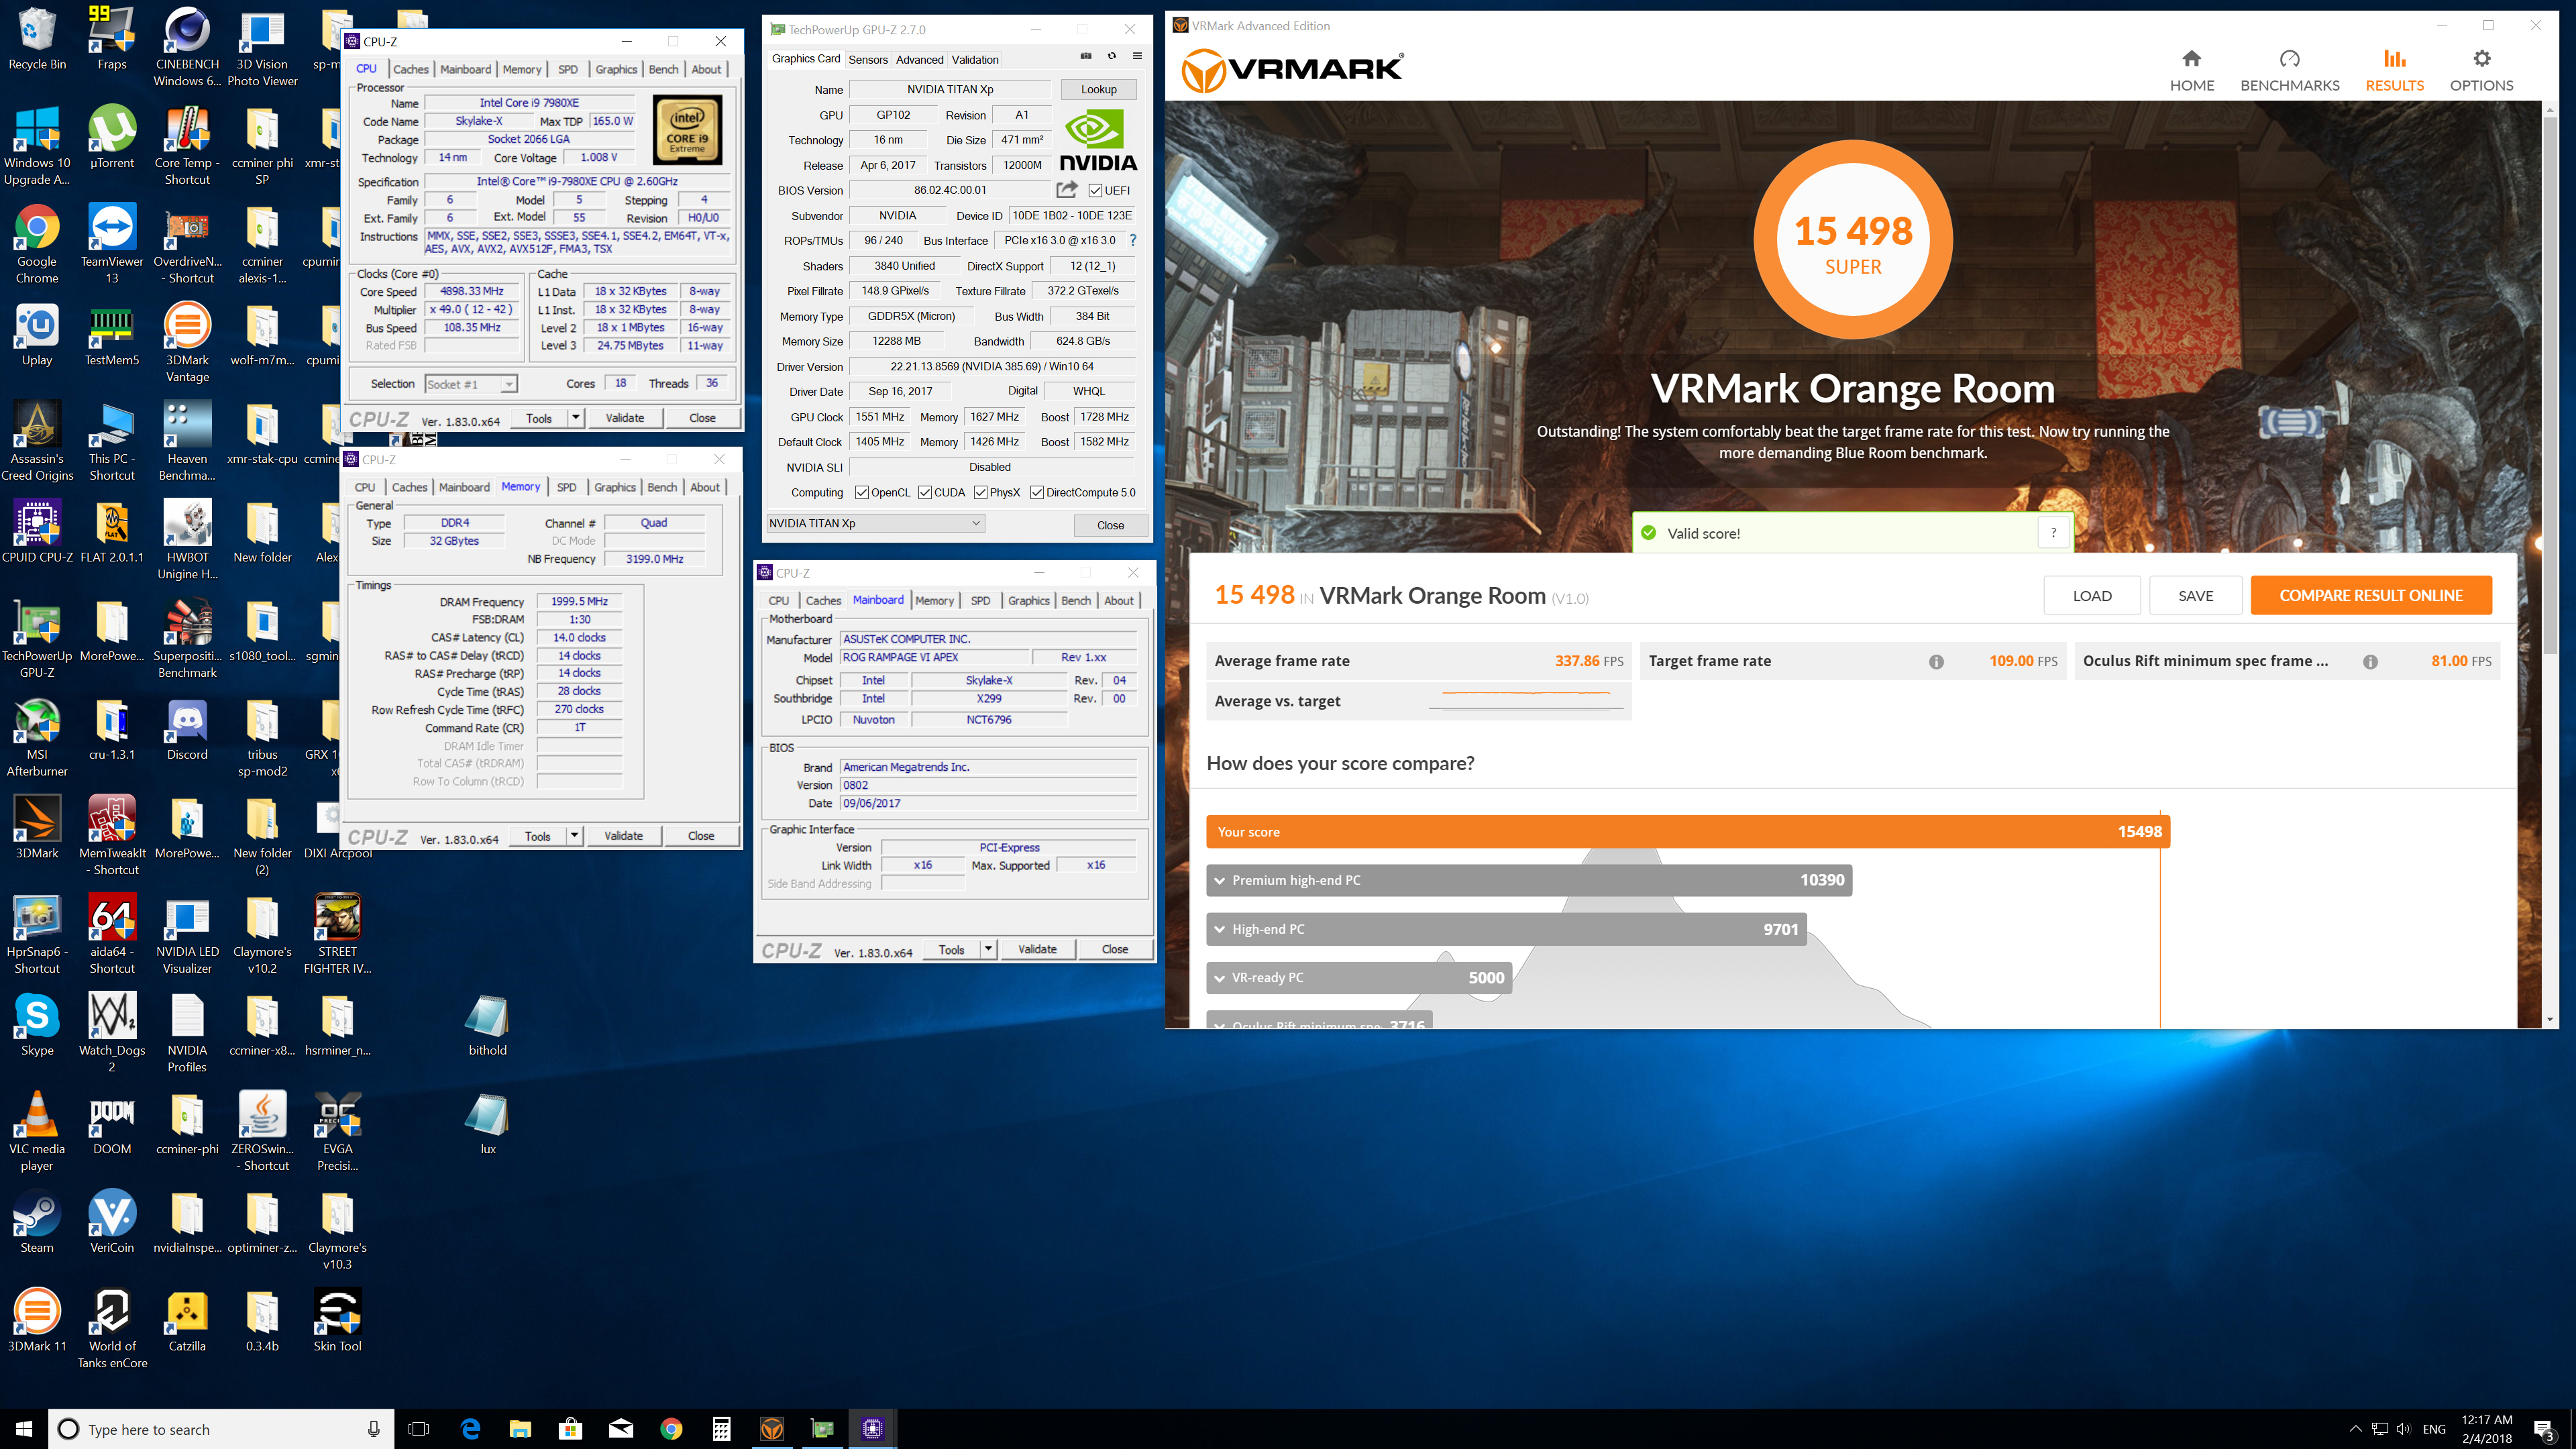This screenshot has width=2576, height=1449.
Task: Click GPU-Z screenshot camera icon
Action: point(1086,56)
